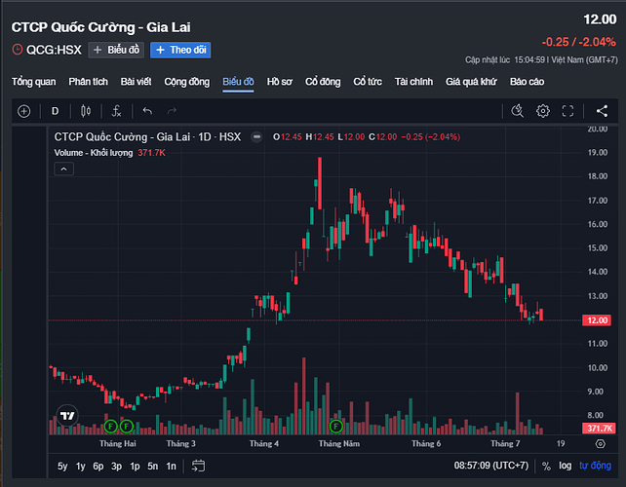Hide the indicator legend minus icon

(x=256, y=136)
